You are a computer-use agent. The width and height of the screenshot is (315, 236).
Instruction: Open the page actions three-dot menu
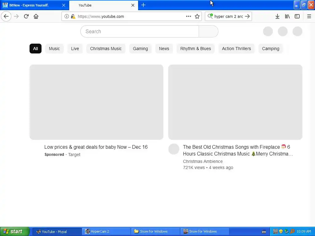click(189, 16)
